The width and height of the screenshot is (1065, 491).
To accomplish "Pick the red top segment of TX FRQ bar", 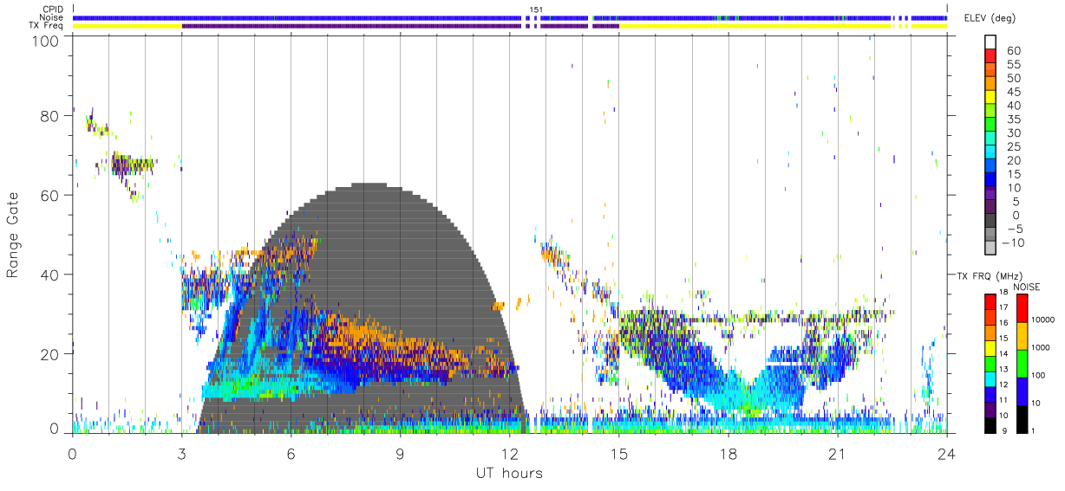I will (x=990, y=302).
